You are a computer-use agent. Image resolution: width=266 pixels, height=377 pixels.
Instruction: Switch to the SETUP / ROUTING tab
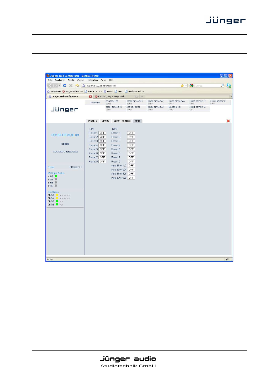tap(122, 121)
